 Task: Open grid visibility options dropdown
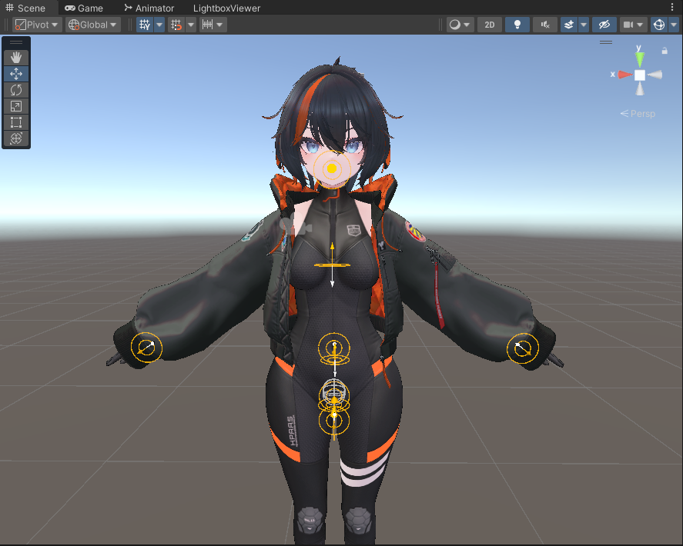(x=159, y=25)
